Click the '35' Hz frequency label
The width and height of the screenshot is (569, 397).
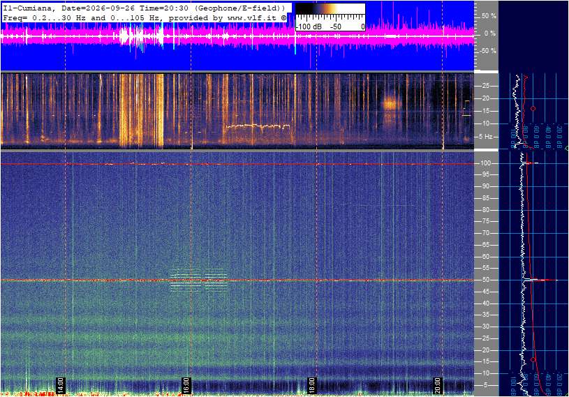[x=485, y=315]
